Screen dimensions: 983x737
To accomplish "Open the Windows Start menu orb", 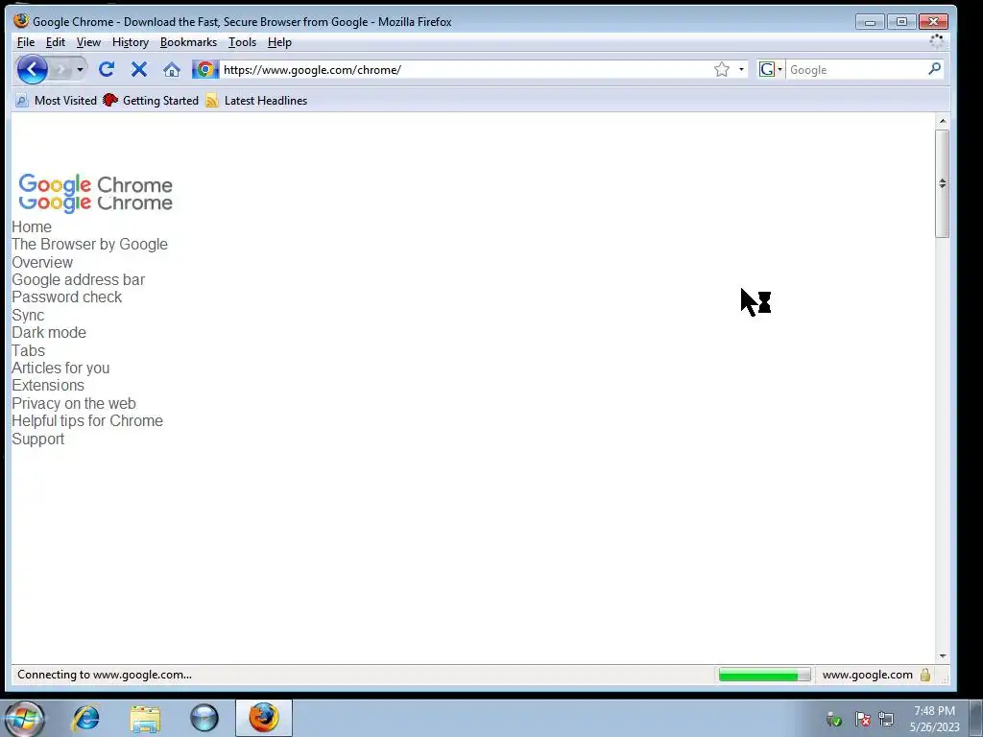I will tap(24, 718).
